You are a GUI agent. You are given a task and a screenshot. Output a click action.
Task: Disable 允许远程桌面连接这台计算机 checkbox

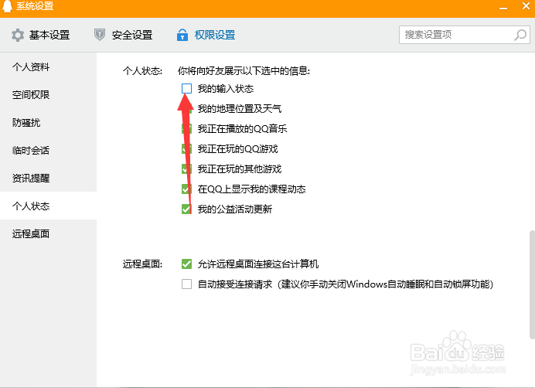point(186,264)
